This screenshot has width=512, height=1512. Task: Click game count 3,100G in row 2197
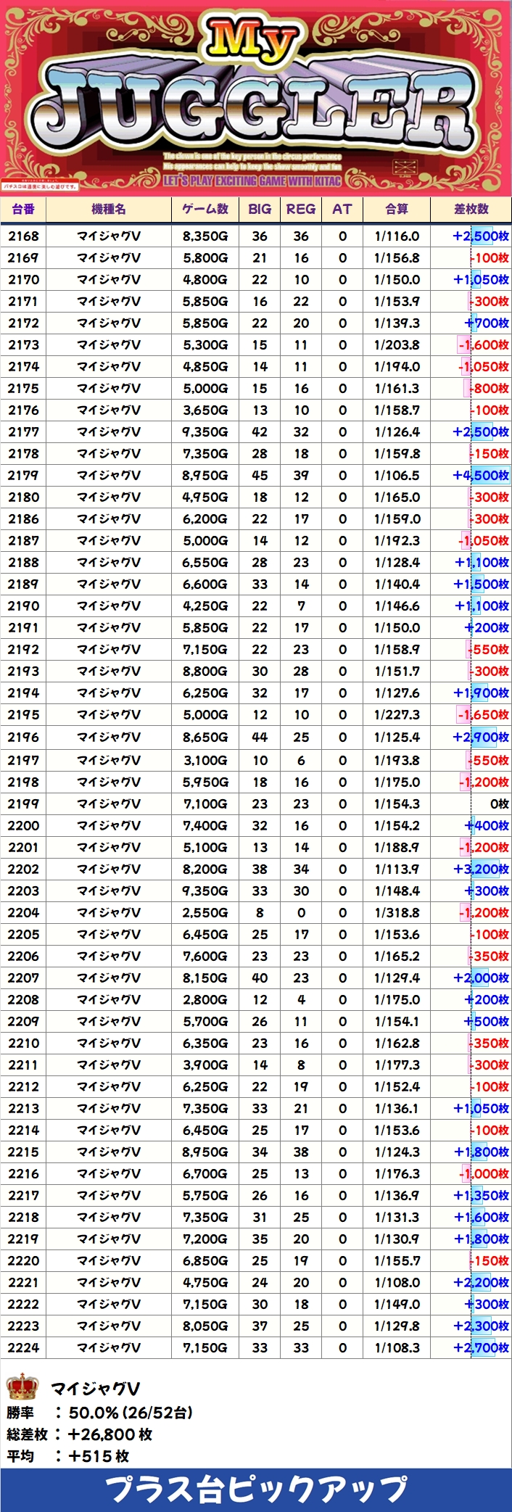click(205, 760)
